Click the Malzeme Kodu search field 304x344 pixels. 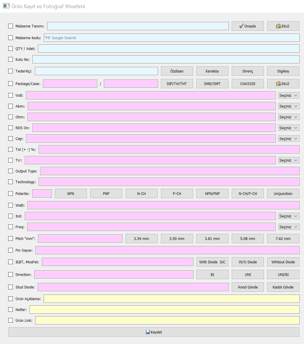pos(171,38)
